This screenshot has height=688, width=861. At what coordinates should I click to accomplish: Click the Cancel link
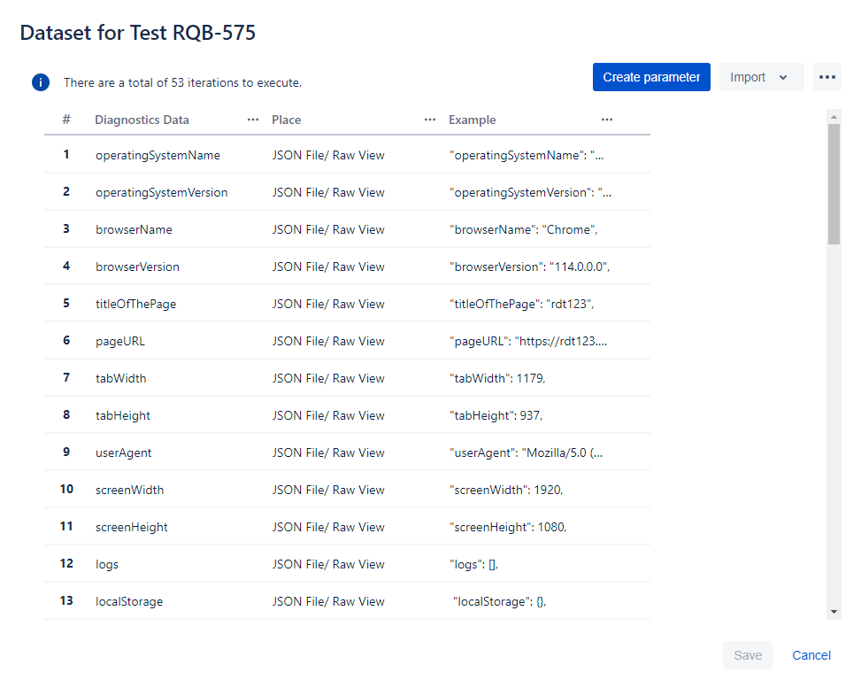click(811, 655)
